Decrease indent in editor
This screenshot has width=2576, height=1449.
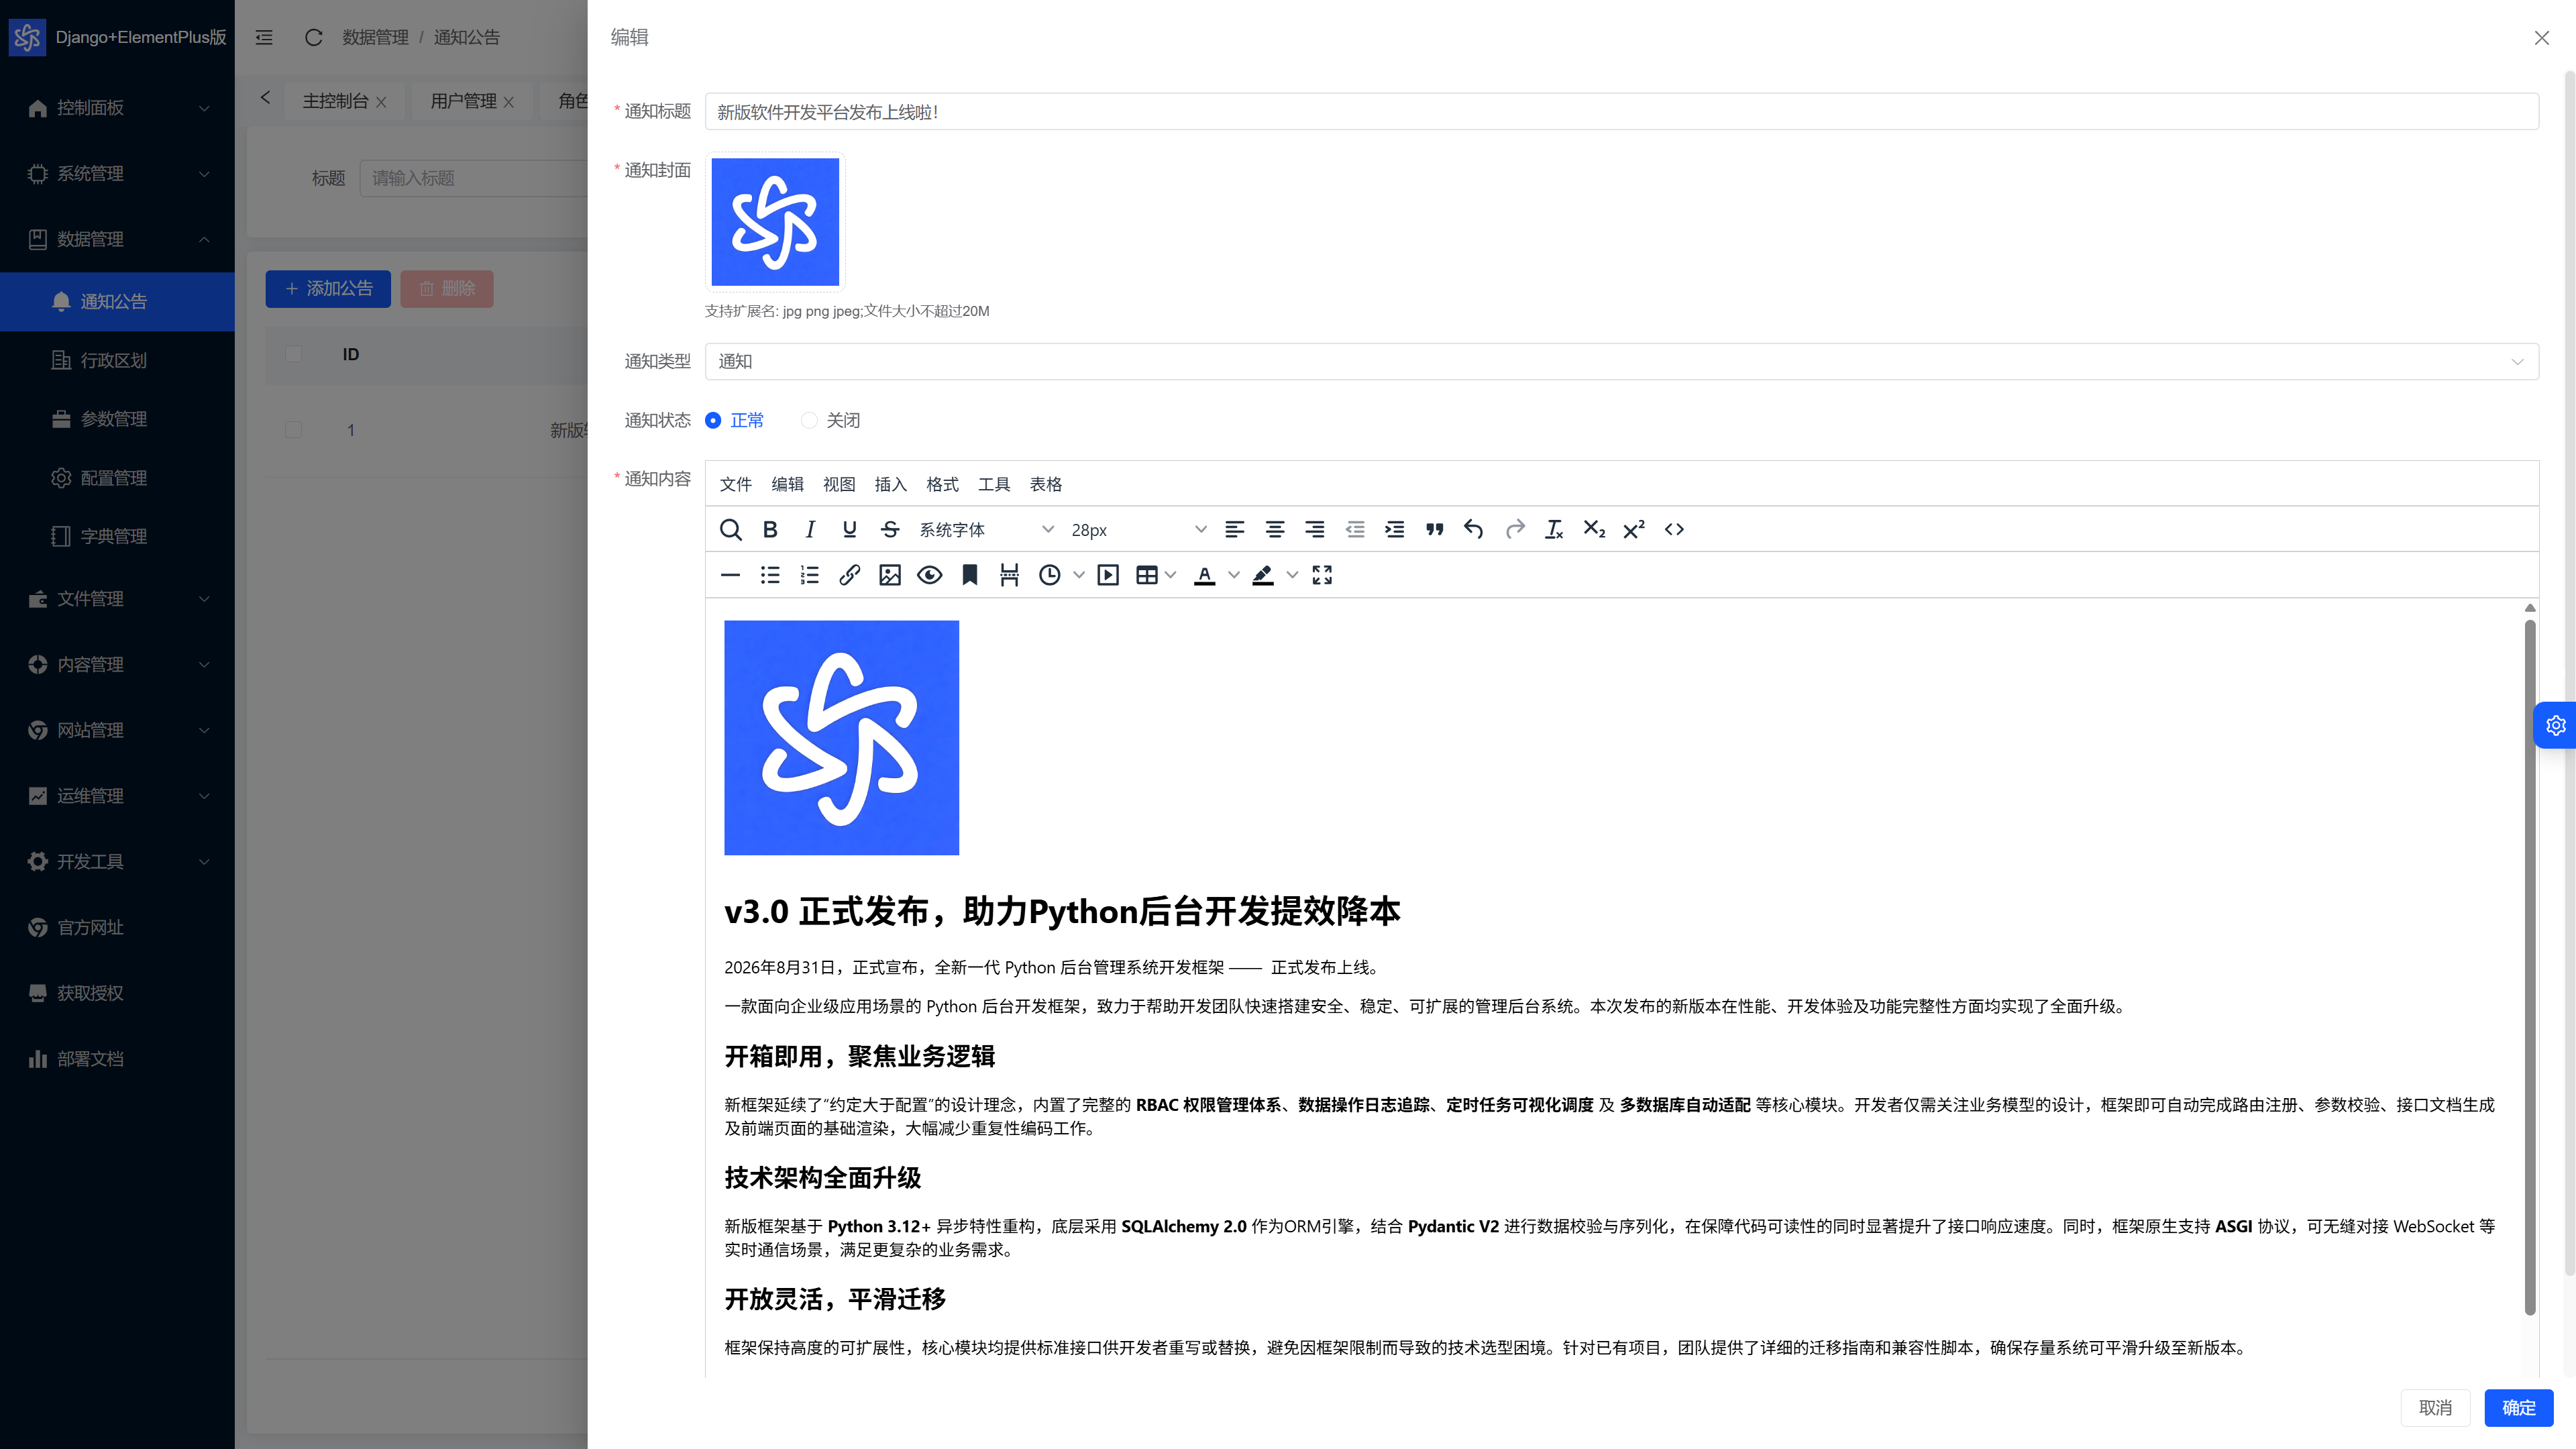pos(1355,530)
